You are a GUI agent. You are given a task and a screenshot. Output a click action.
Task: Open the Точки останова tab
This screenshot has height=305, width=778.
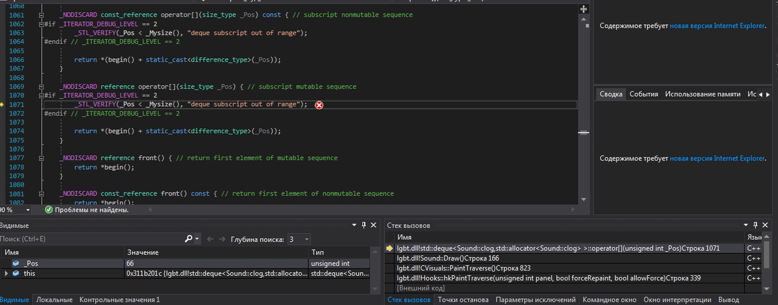click(463, 300)
